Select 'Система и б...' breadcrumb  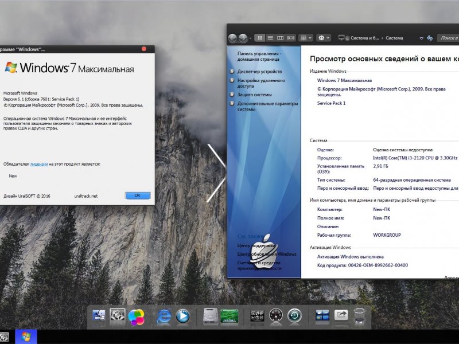(364, 38)
